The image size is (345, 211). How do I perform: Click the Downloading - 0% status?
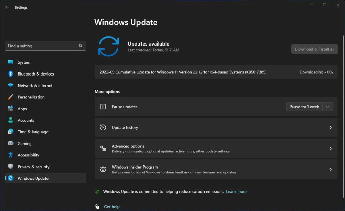316,72
